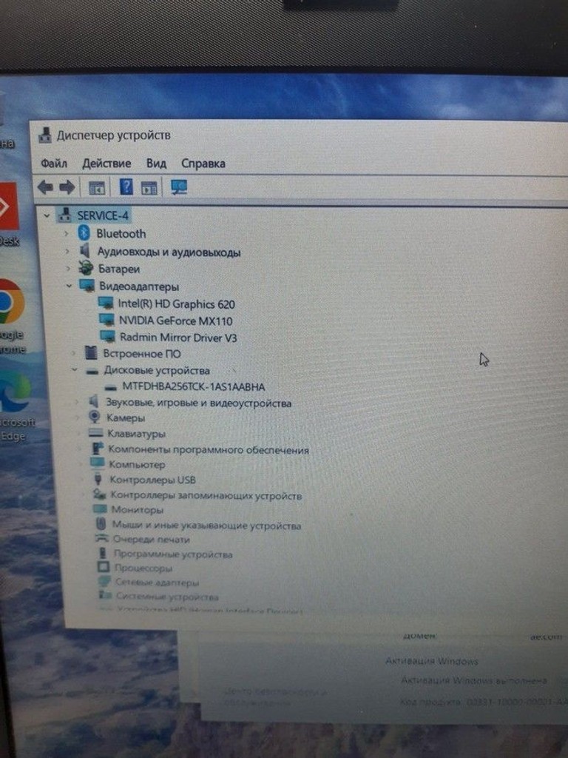Click the speaker icon beside Аудиовходы
Screen dimensions: 568x758
point(86,251)
